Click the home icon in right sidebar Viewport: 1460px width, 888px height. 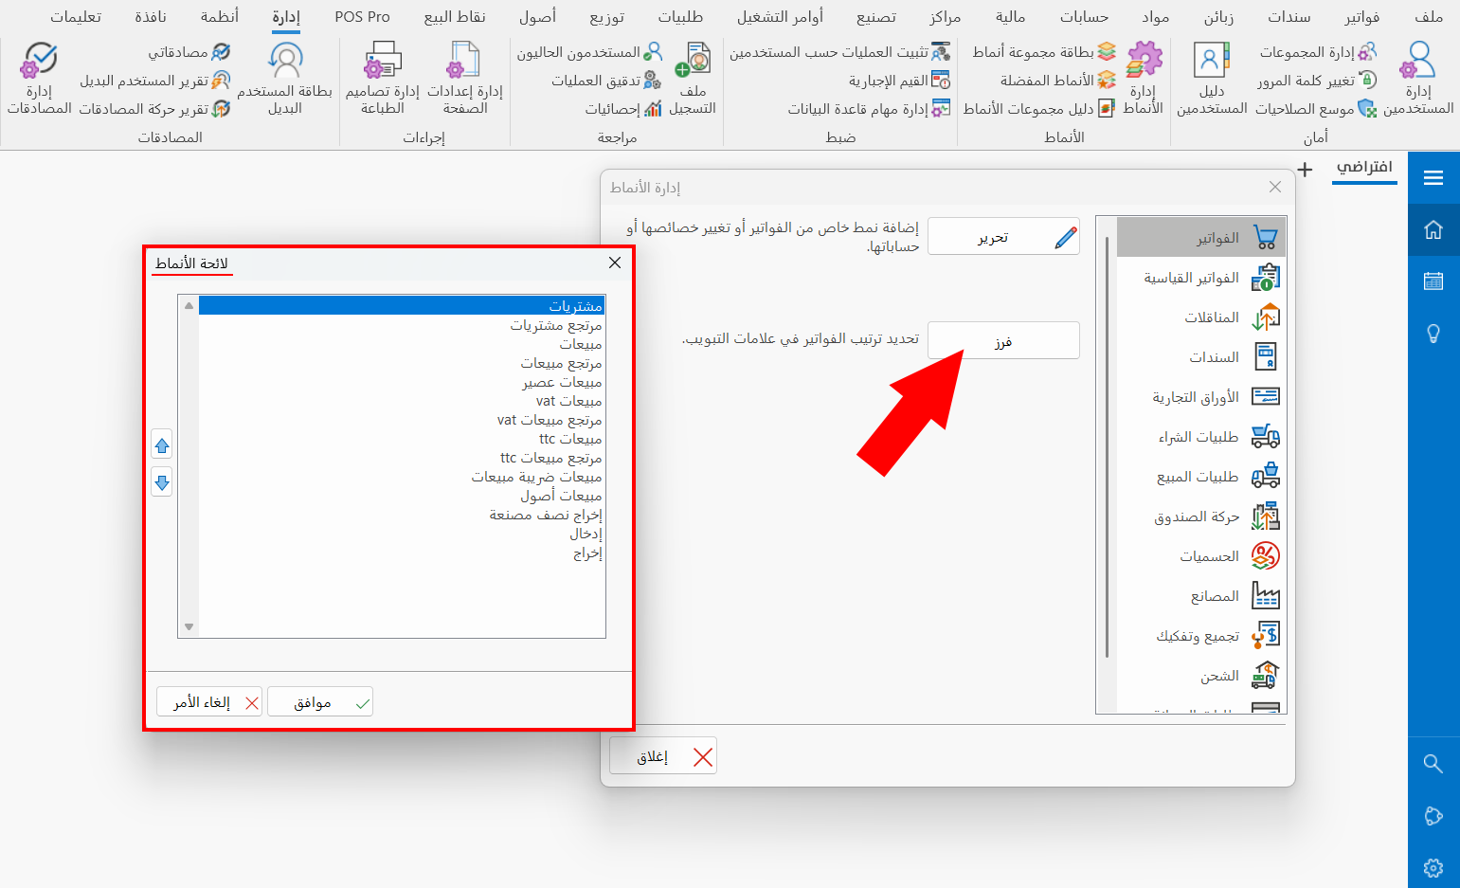point(1433,229)
